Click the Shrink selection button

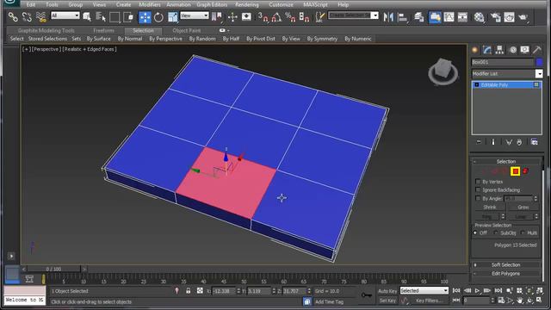tap(490, 207)
